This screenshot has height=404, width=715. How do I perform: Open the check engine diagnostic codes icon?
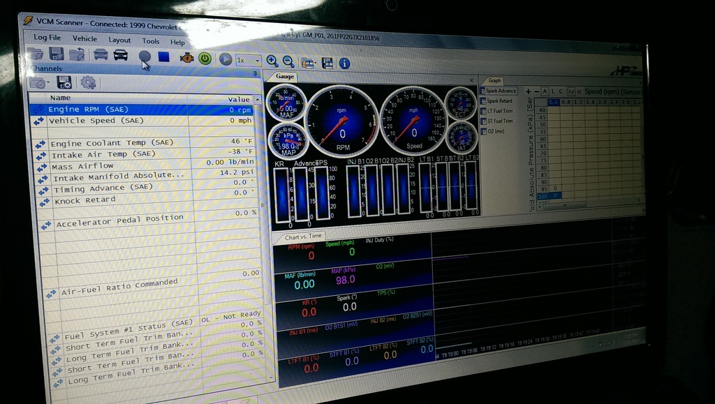point(186,57)
